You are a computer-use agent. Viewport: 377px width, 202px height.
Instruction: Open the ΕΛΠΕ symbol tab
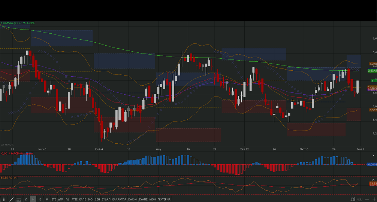coord(82,199)
